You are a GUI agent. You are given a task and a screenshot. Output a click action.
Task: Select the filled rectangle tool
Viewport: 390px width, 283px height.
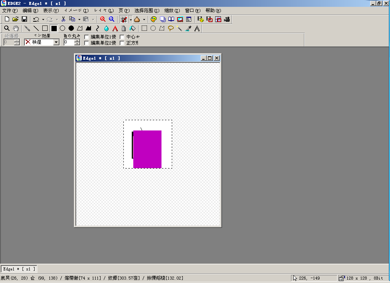point(54,28)
